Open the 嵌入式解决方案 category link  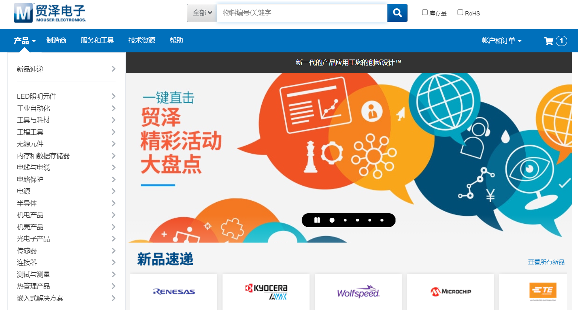(40, 298)
